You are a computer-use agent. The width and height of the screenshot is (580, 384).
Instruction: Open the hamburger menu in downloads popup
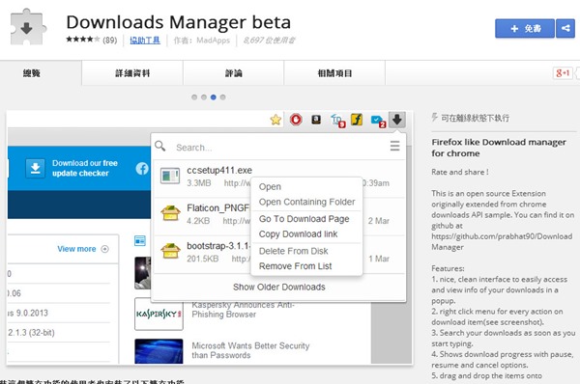click(x=394, y=146)
